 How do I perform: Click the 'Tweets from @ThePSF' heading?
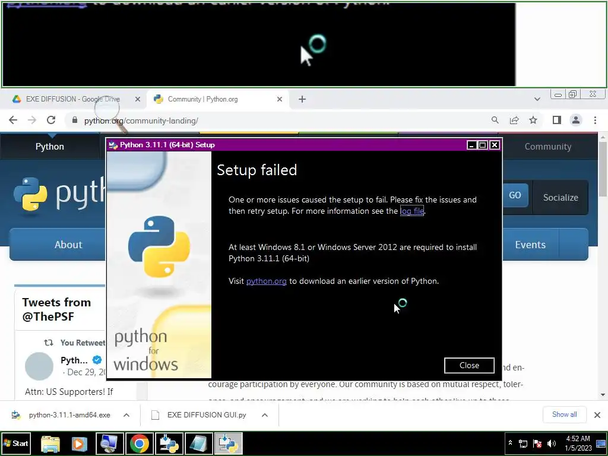pyautogui.click(x=56, y=309)
